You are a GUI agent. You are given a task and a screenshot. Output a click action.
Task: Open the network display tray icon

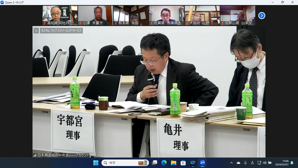[x=259, y=163]
